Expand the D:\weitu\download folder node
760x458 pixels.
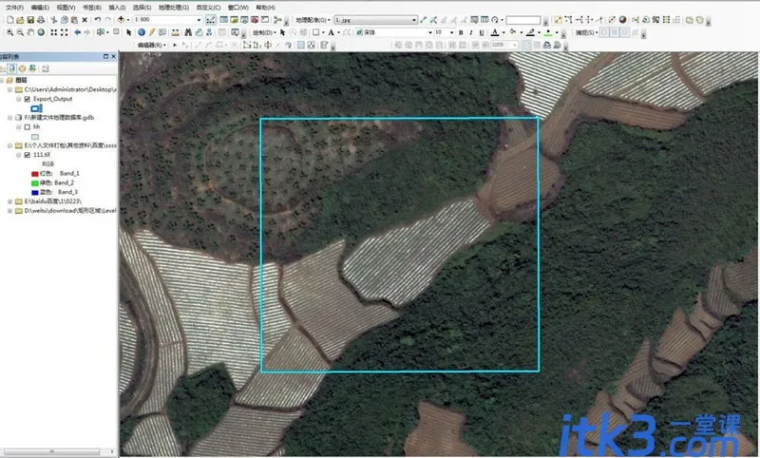(x=10, y=211)
